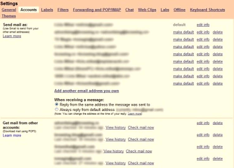View history of fourth POP3 account
Image resolution: width=234 pixels, height=168 pixels.
coord(116,163)
